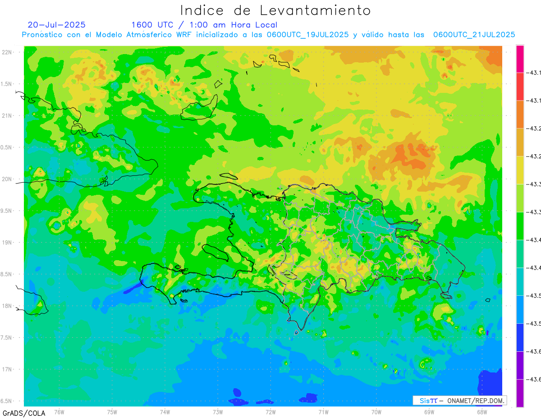Click the bright green legend swatch
The image size is (541, 418).
520,225
